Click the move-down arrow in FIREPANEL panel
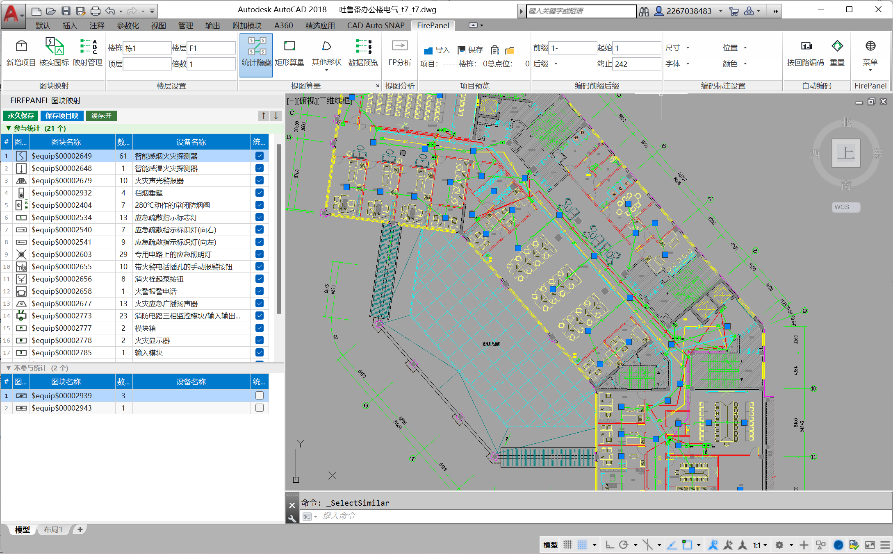893x554 pixels. 276,116
